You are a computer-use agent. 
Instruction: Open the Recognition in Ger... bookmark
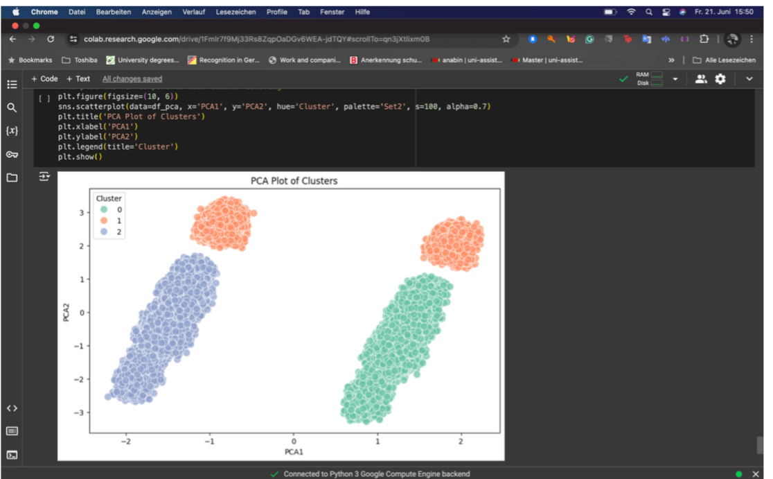[x=224, y=60]
